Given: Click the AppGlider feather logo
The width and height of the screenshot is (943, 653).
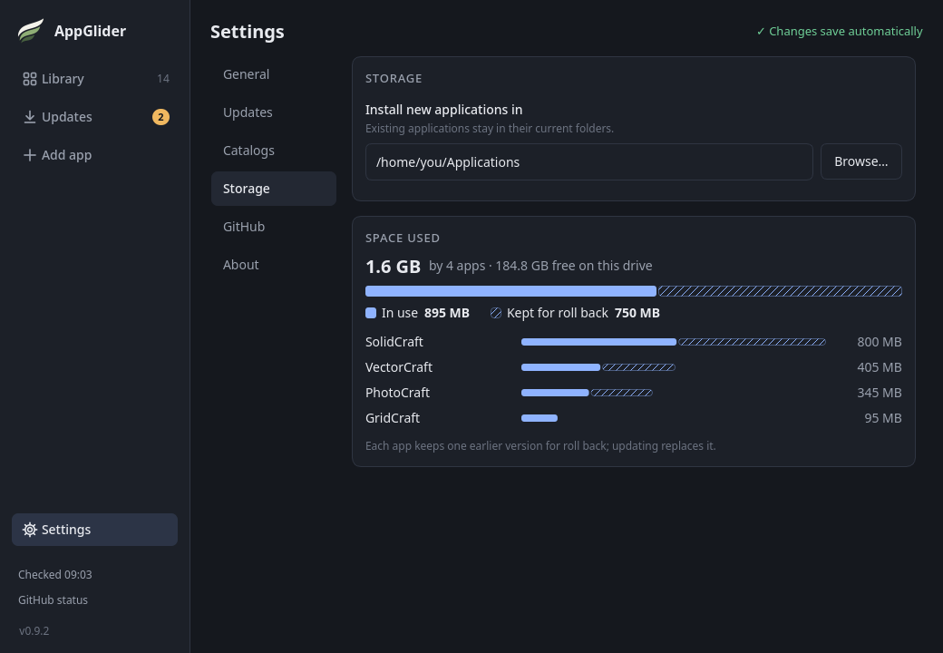Looking at the screenshot, I should point(31,31).
